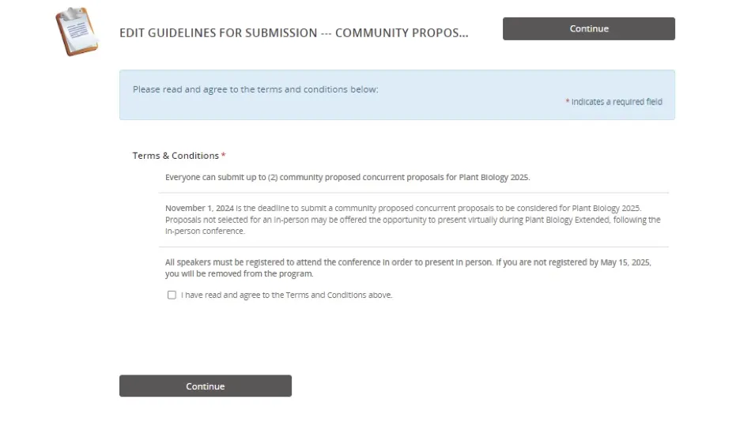Click the clipboard icon beside the page title
Image resolution: width=740 pixels, height=433 pixels.
tap(77, 32)
